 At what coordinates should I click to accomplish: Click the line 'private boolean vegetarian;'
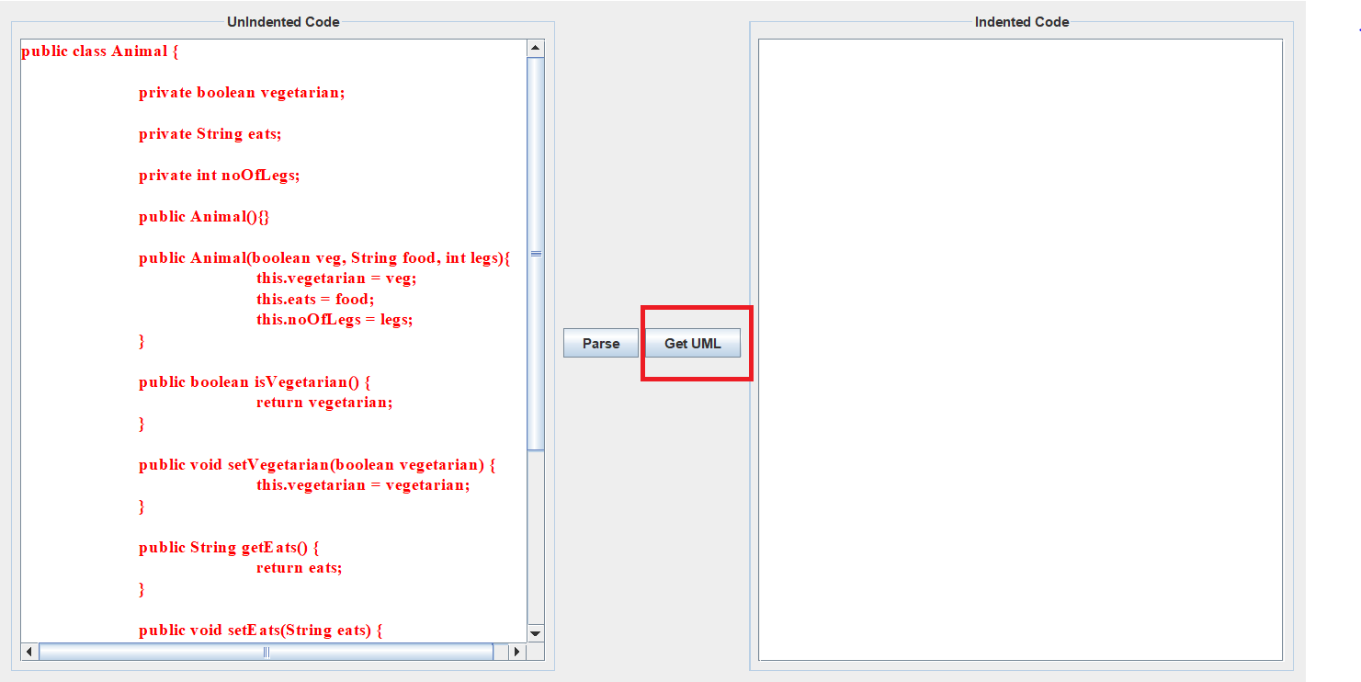click(242, 93)
